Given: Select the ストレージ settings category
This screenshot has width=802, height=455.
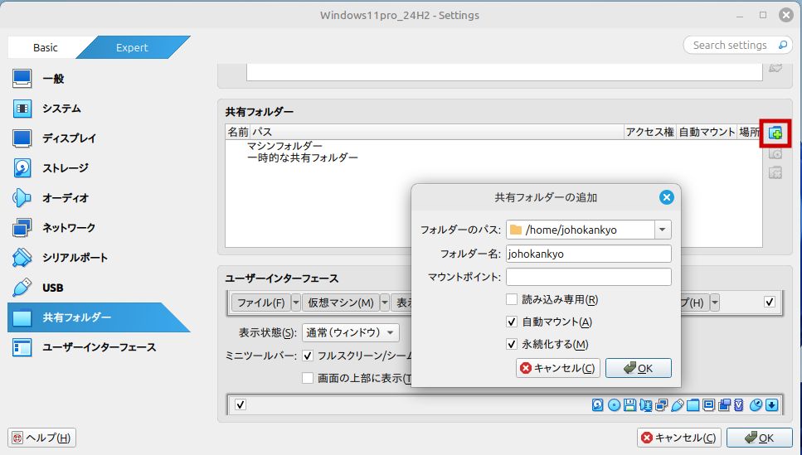Looking at the screenshot, I should pos(65,168).
